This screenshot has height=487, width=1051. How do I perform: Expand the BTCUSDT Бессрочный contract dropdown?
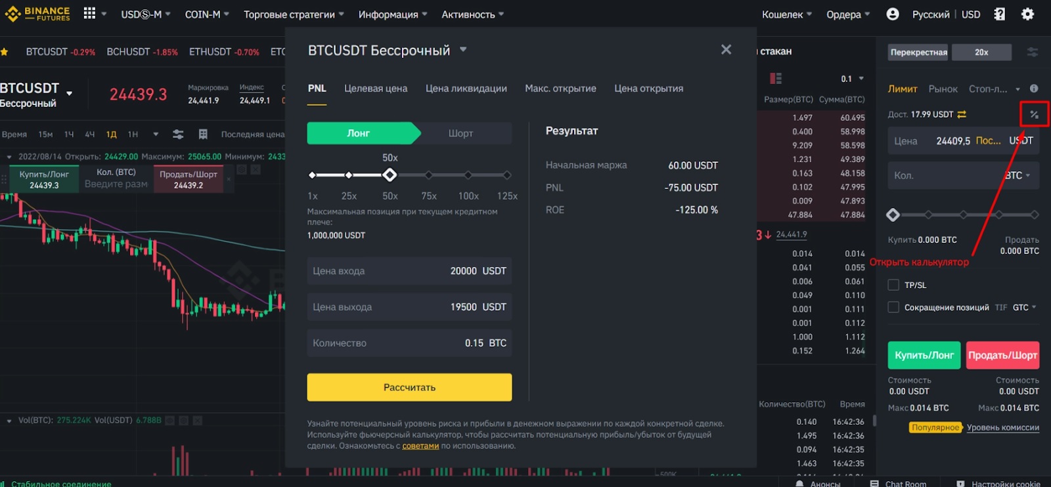tap(463, 50)
